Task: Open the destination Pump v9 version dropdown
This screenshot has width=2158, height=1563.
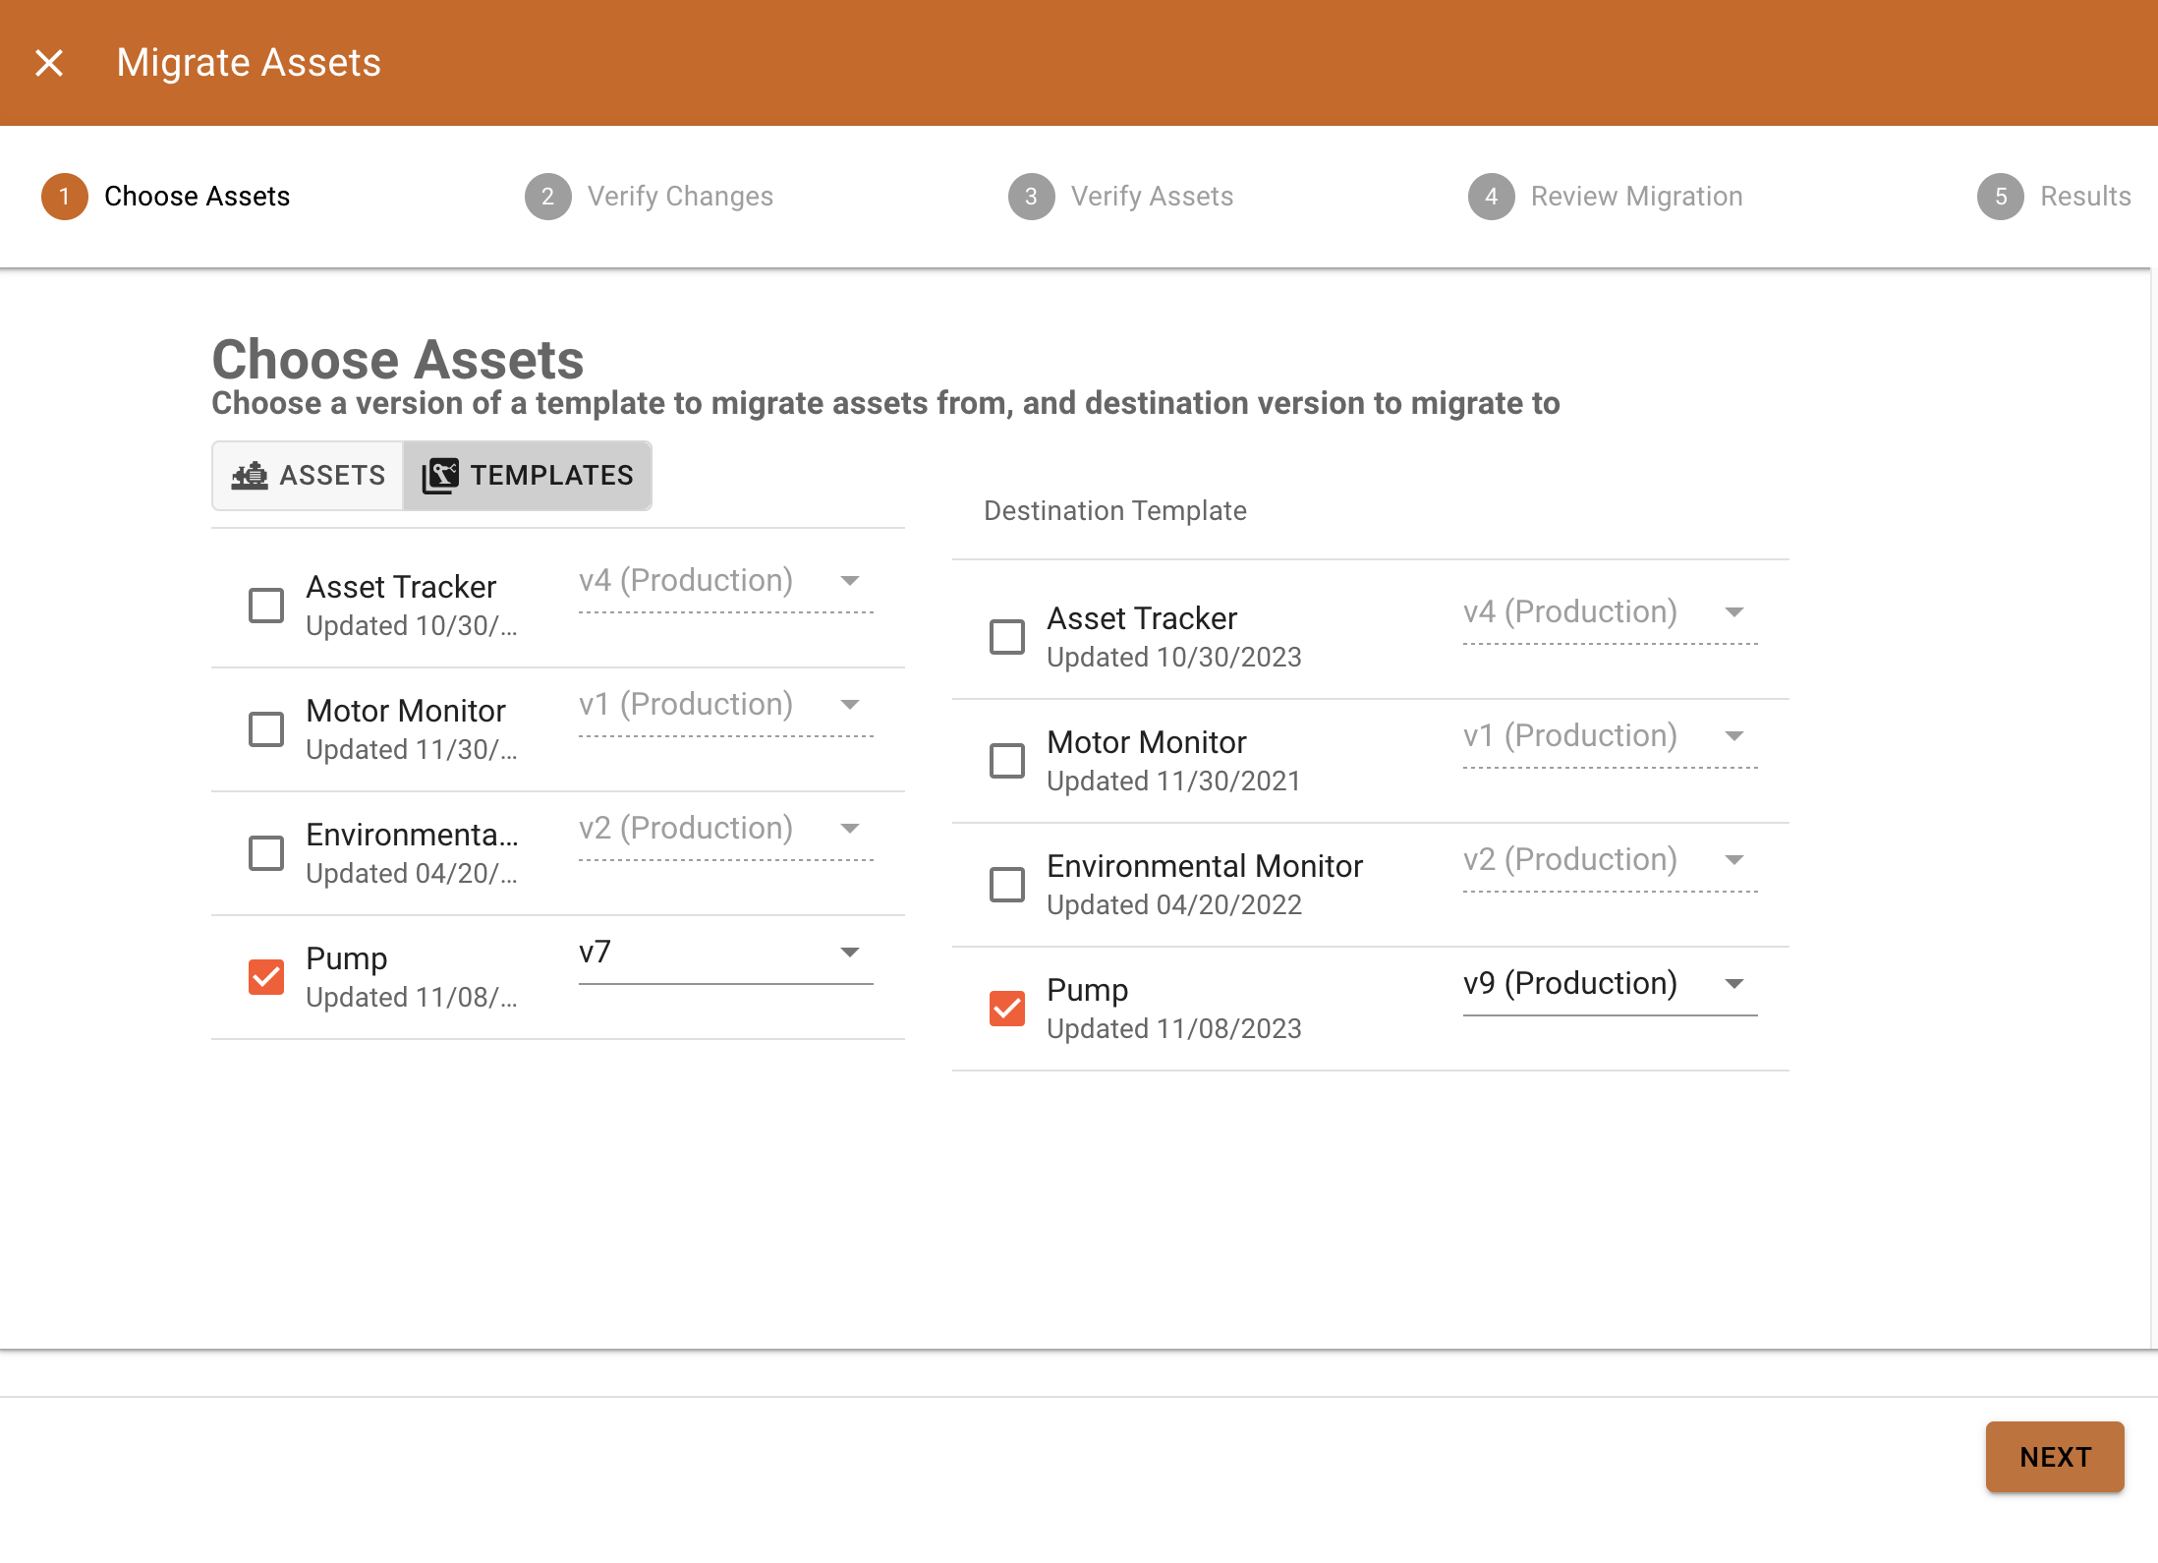Action: 1734,983
